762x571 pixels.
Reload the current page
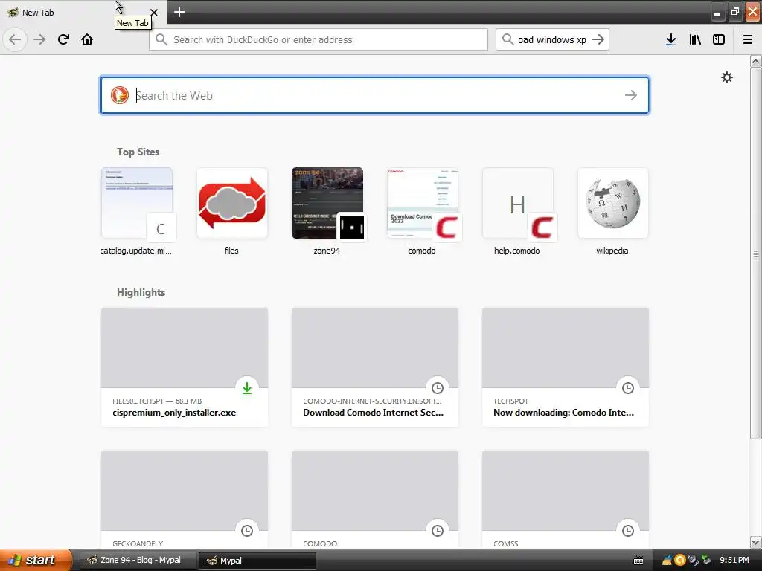pos(64,39)
